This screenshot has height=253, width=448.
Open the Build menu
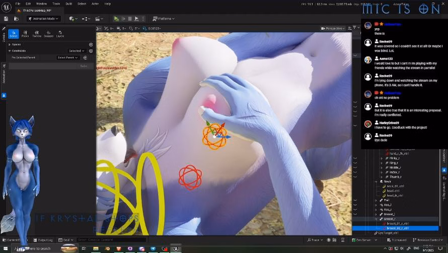68,4
